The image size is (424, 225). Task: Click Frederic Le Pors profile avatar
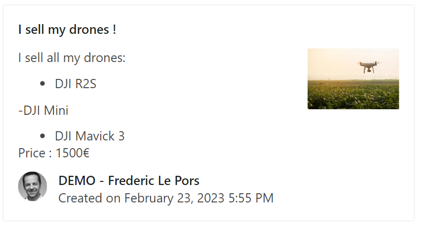coord(32,187)
